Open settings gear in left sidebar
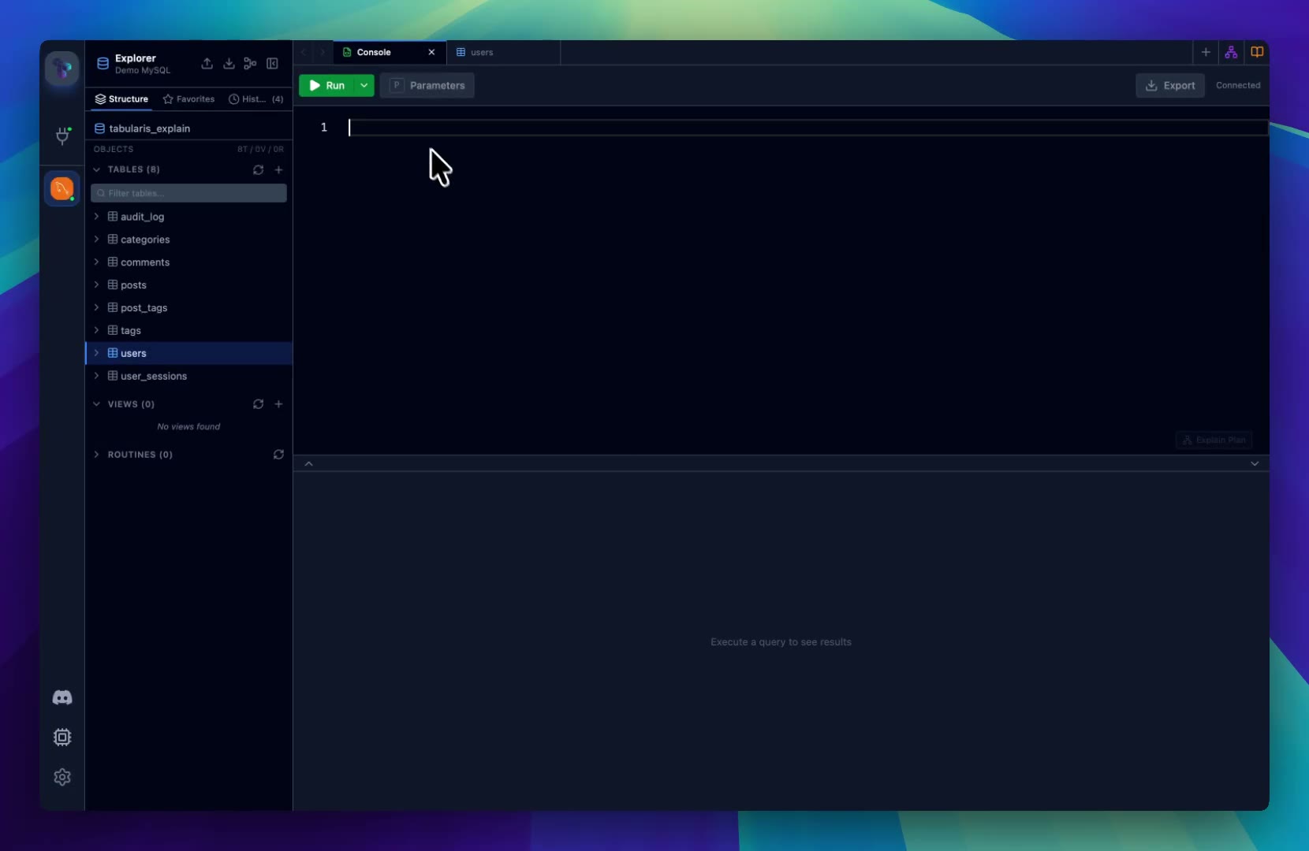Image resolution: width=1309 pixels, height=851 pixels. pyautogui.click(x=62, y=777)
